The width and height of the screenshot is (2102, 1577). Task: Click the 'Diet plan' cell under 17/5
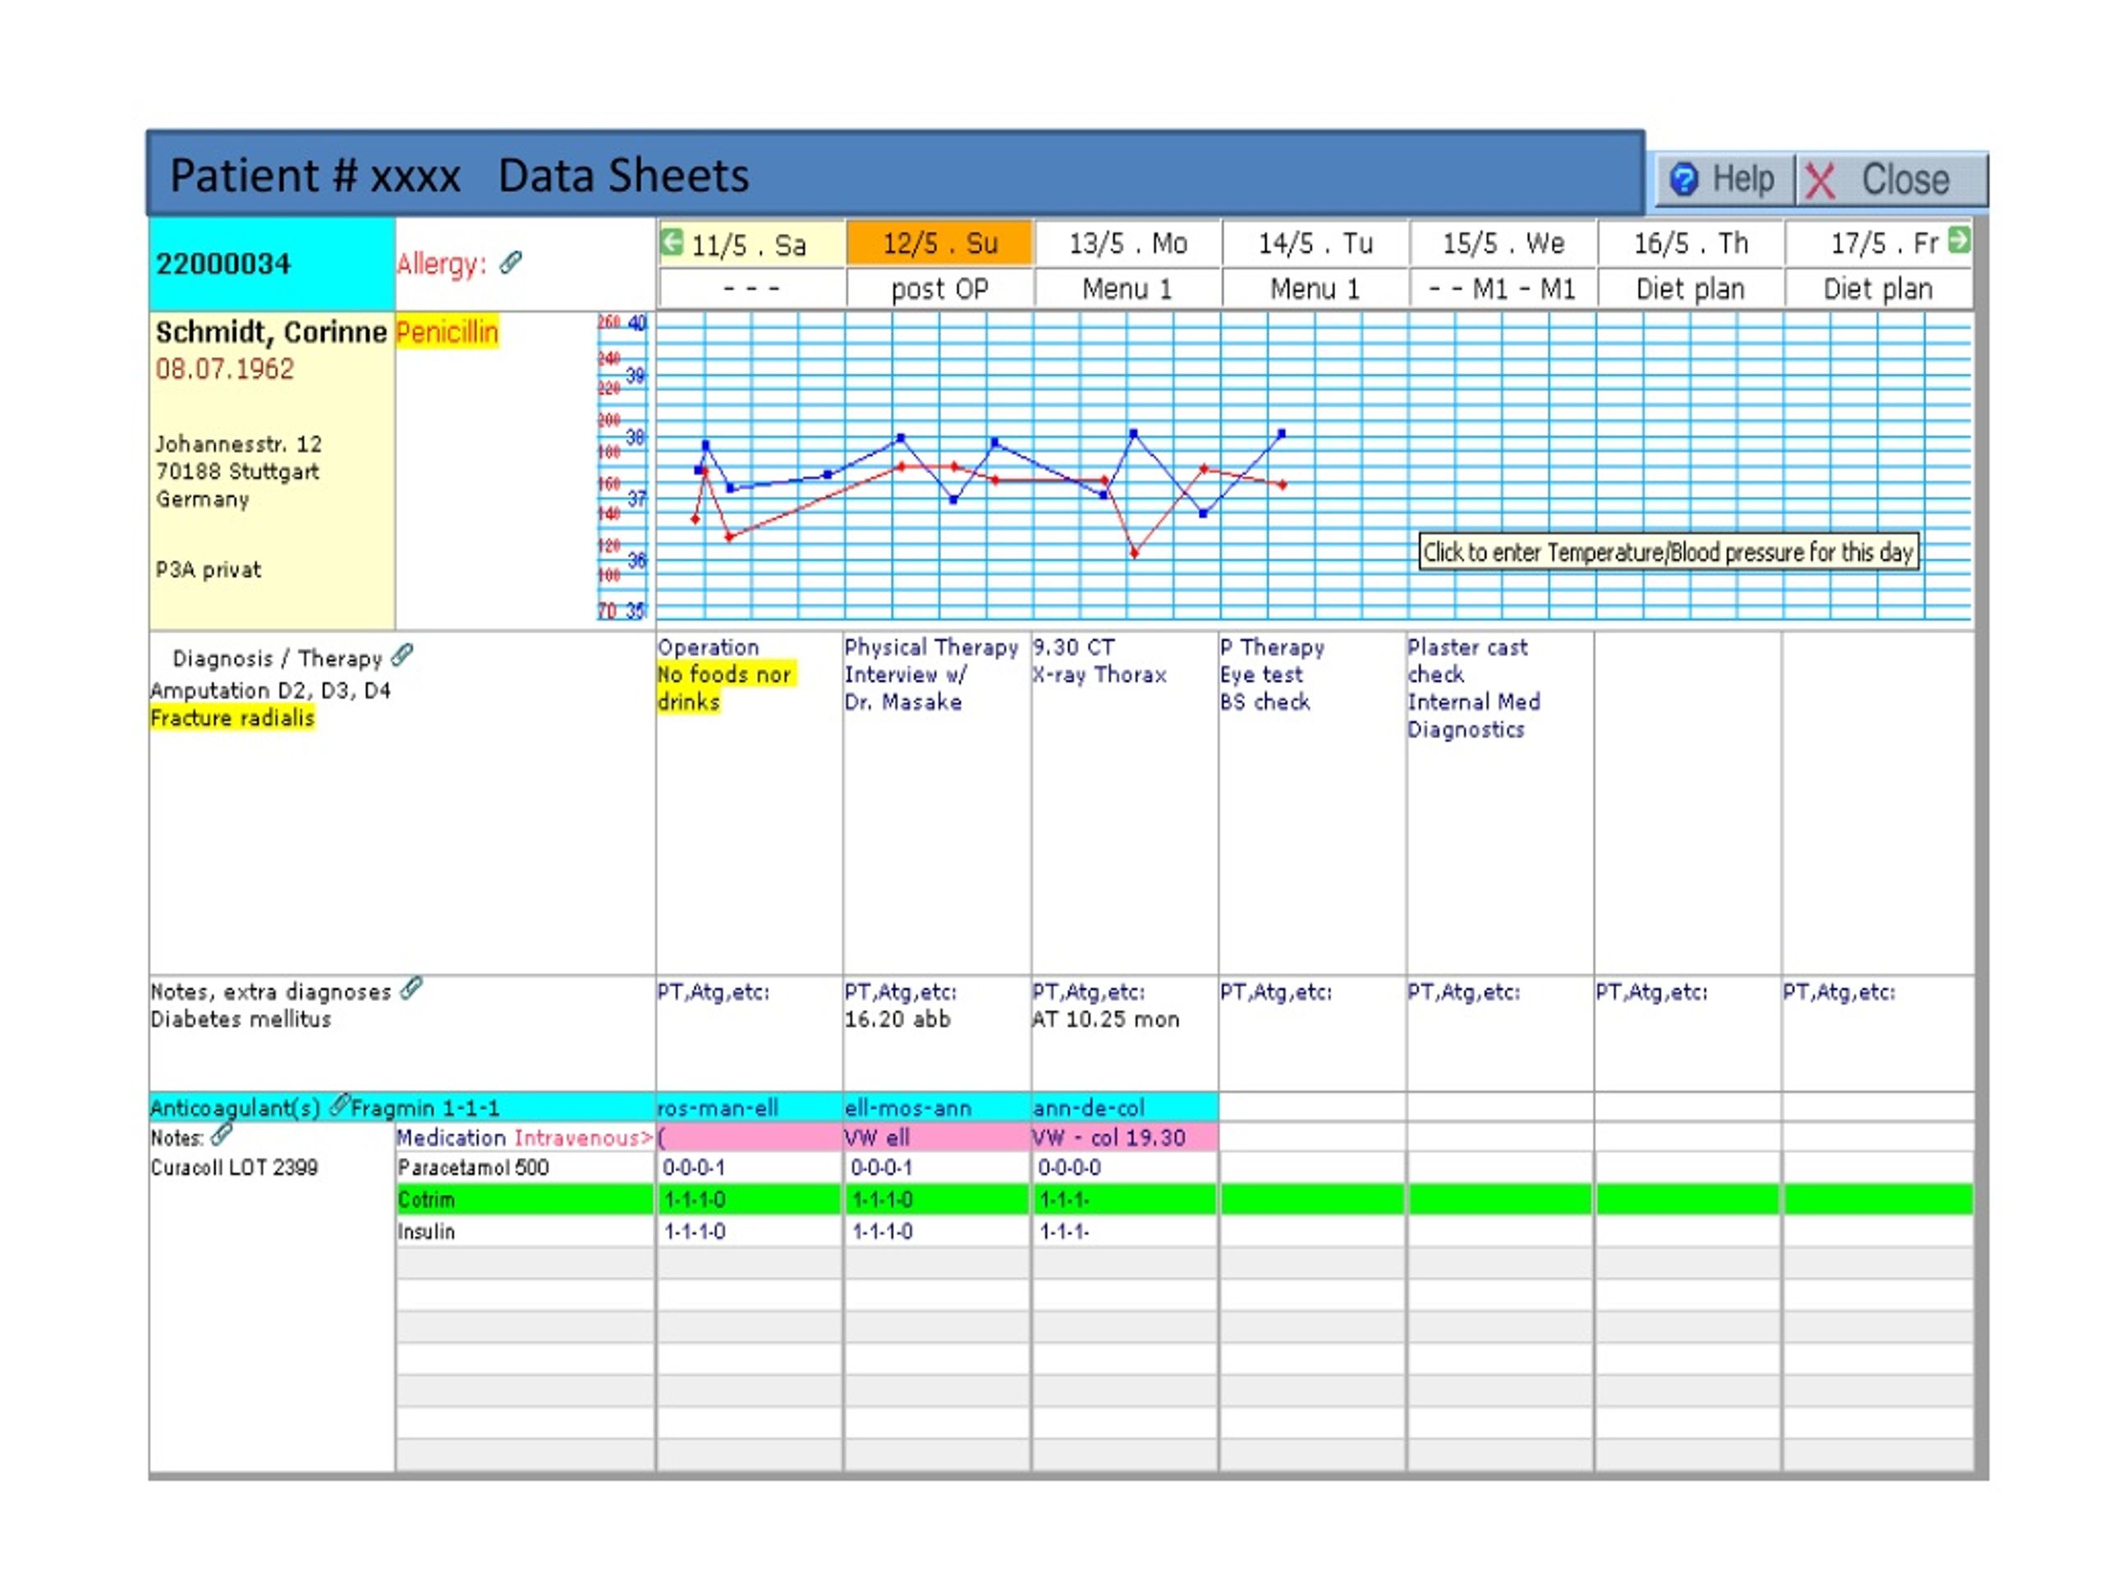[1879, 288]
